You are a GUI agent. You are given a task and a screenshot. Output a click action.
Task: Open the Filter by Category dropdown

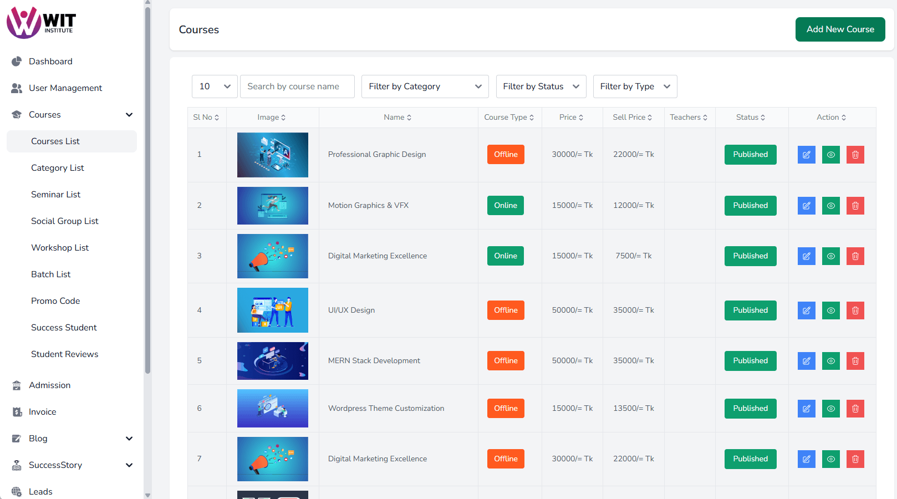click(425, 86)
